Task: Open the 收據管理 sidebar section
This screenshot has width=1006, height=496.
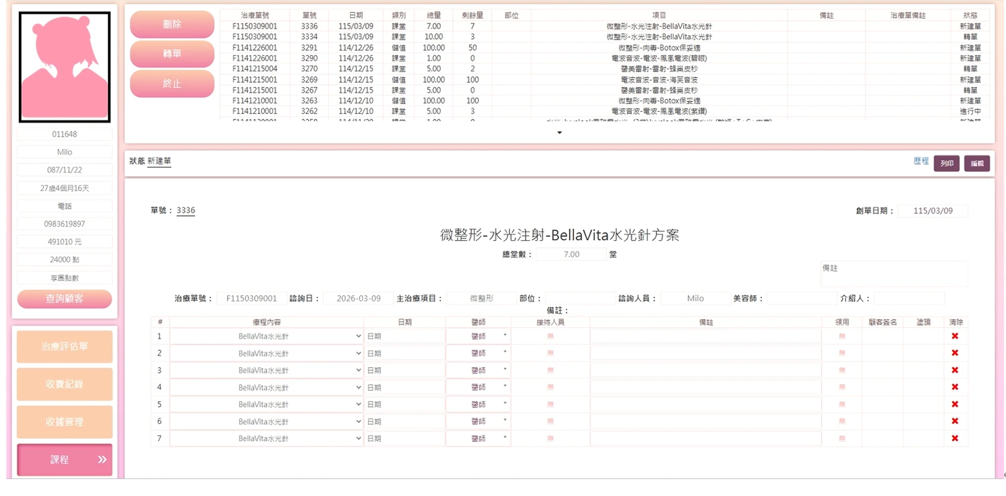Action: 65,422
